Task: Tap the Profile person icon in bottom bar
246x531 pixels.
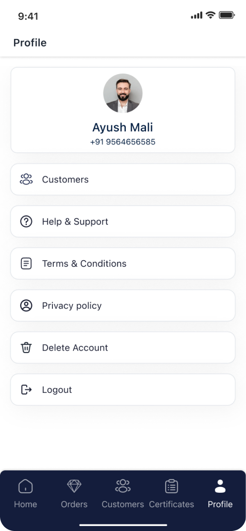Action: coord(220,486)
